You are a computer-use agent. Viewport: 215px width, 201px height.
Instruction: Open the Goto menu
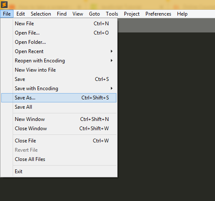(94, 14)
